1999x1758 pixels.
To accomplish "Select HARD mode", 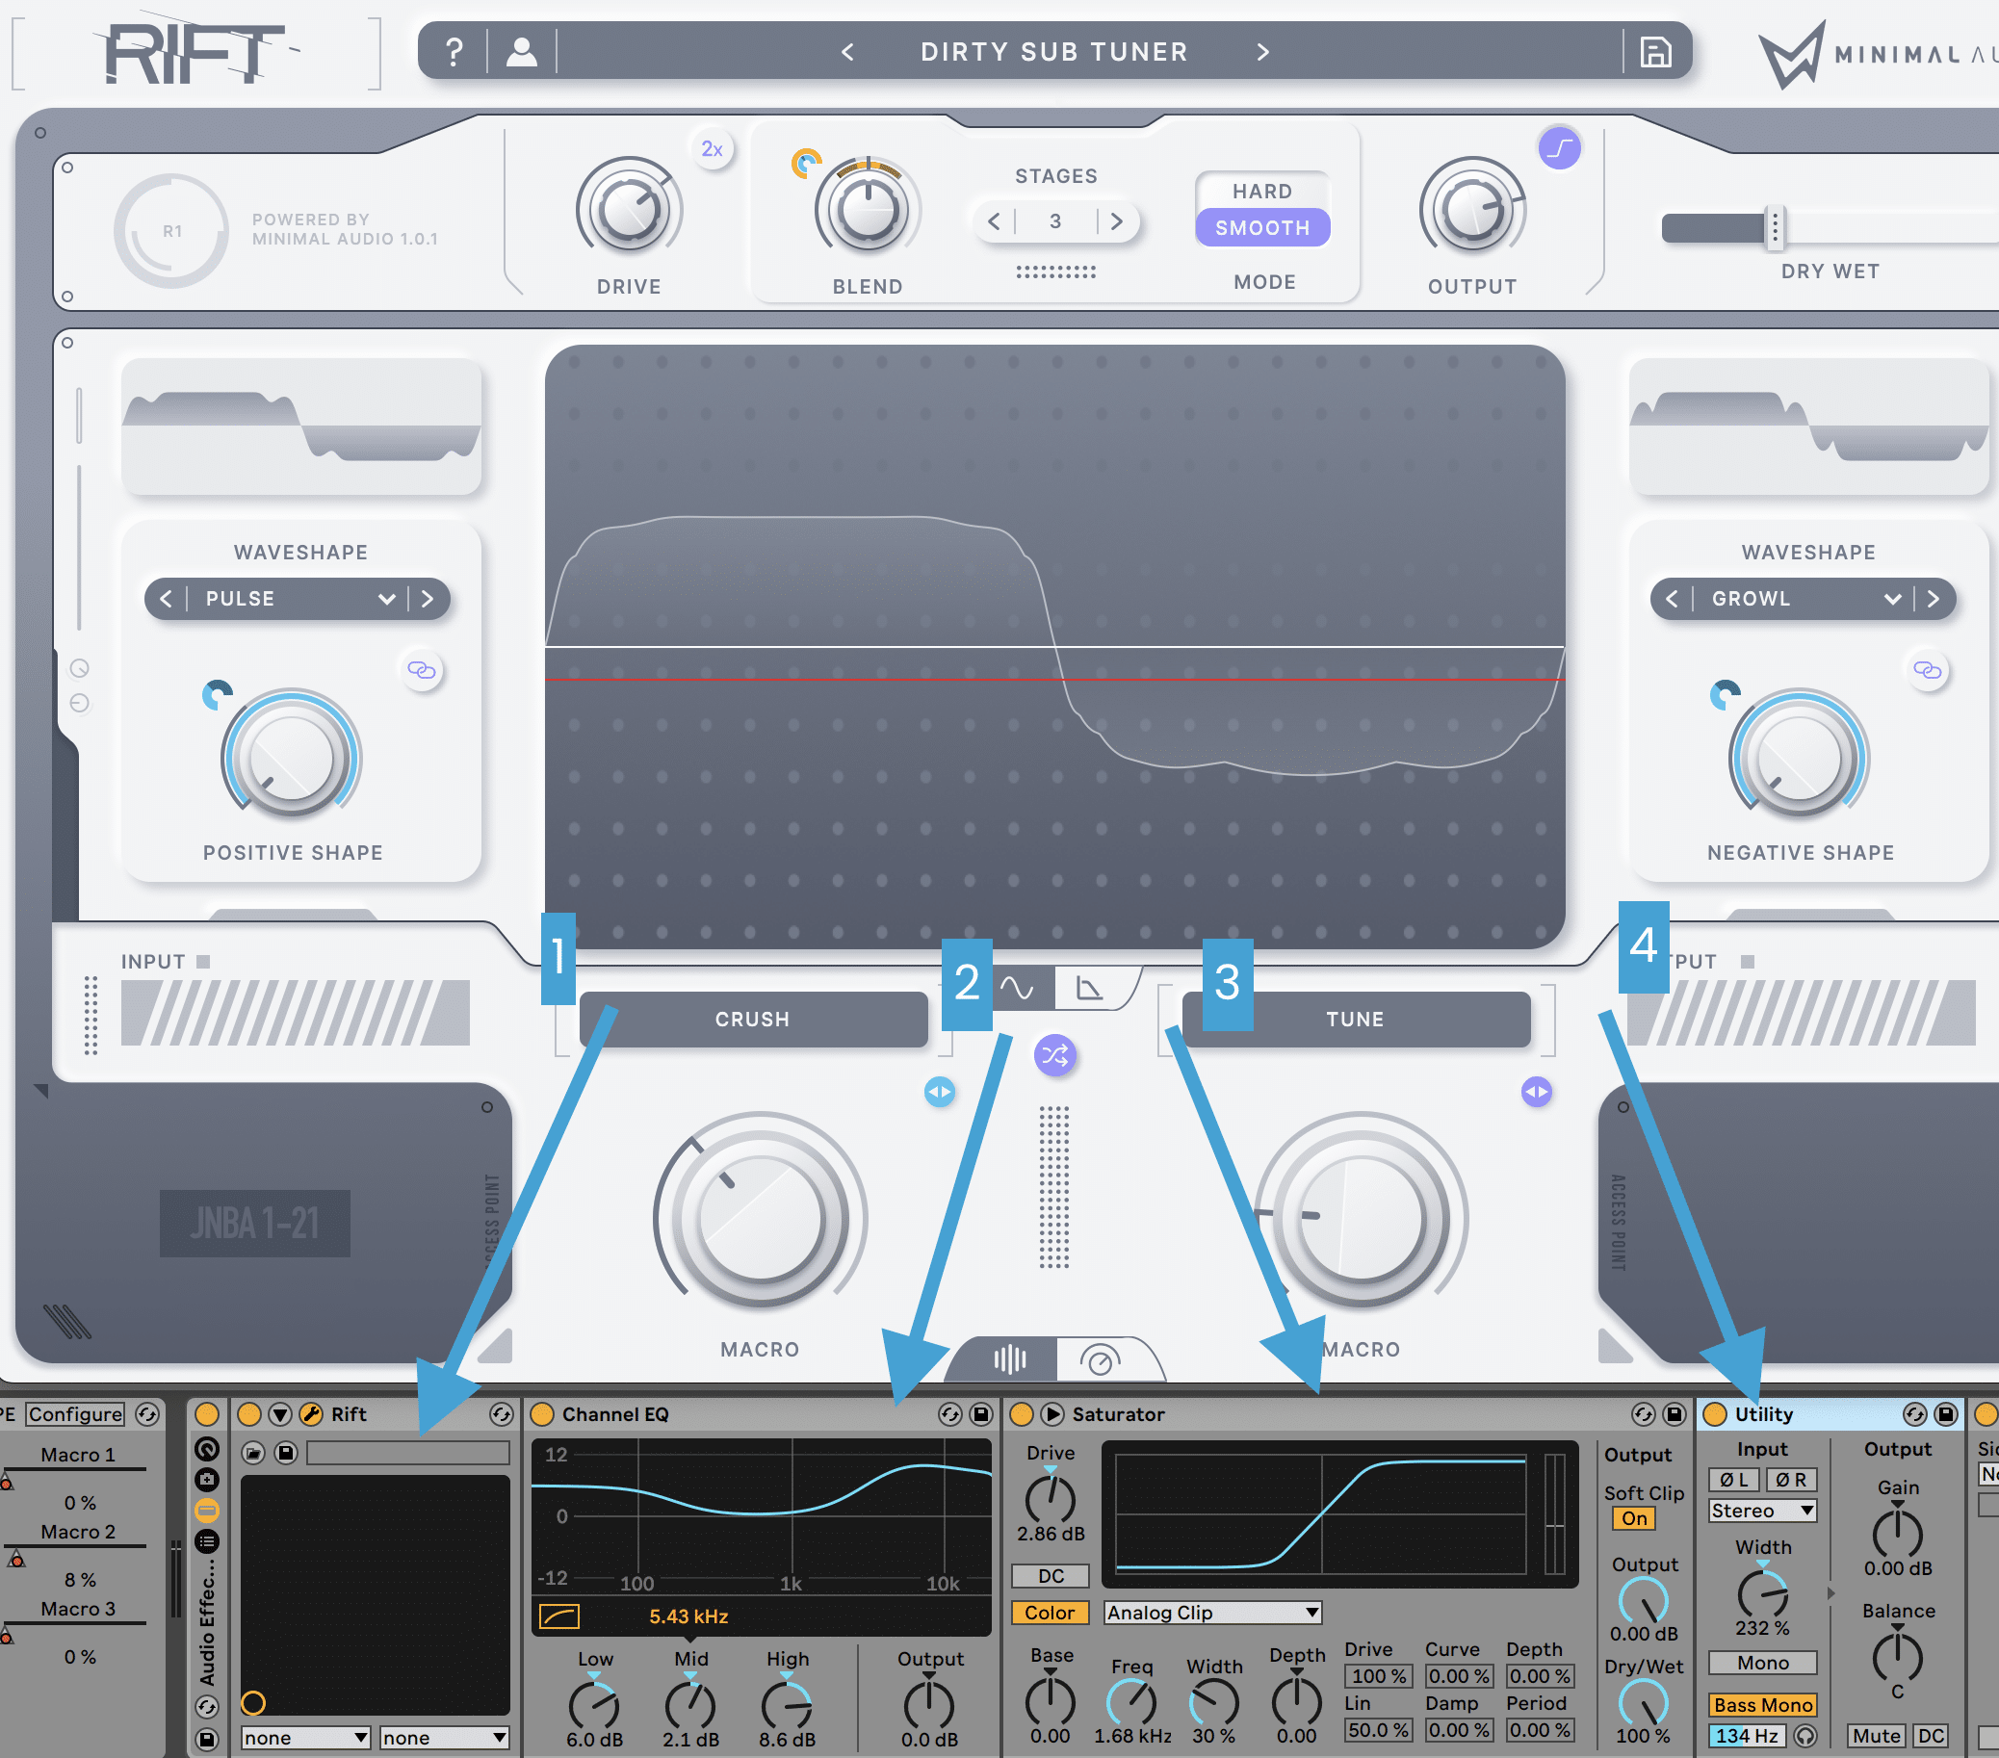I will pos(1261,191).
